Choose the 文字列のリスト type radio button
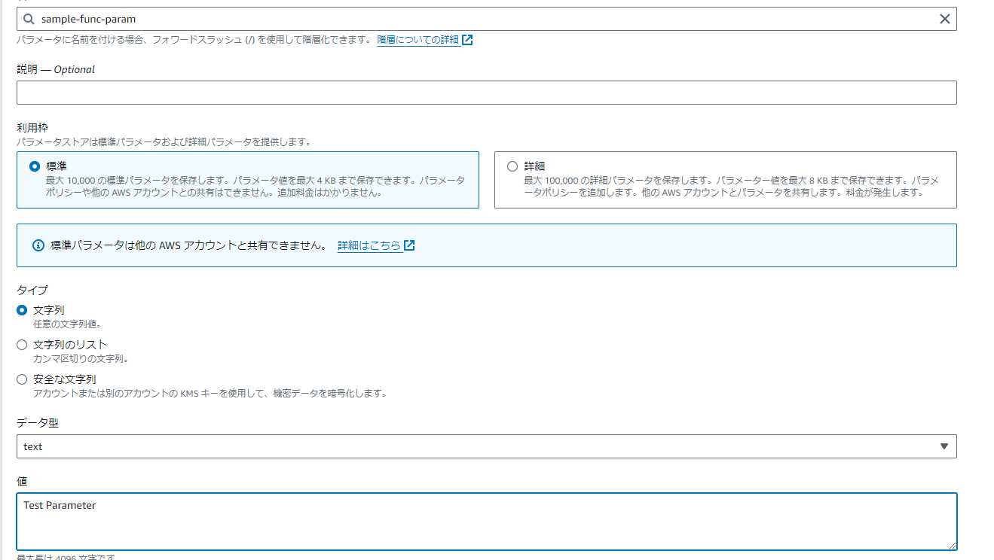The image size is (994, 560). point(22,345)
